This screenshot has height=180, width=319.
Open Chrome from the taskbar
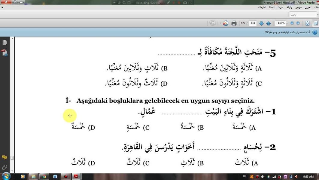click(44, 176)
